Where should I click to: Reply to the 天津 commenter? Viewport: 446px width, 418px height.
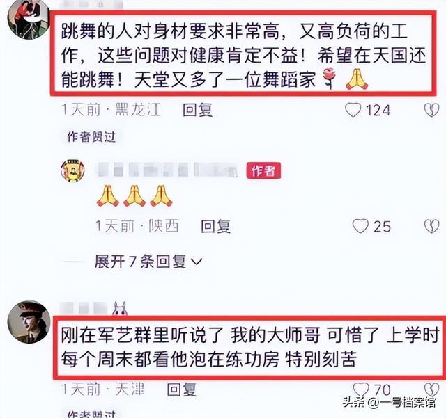coord(182,389)
